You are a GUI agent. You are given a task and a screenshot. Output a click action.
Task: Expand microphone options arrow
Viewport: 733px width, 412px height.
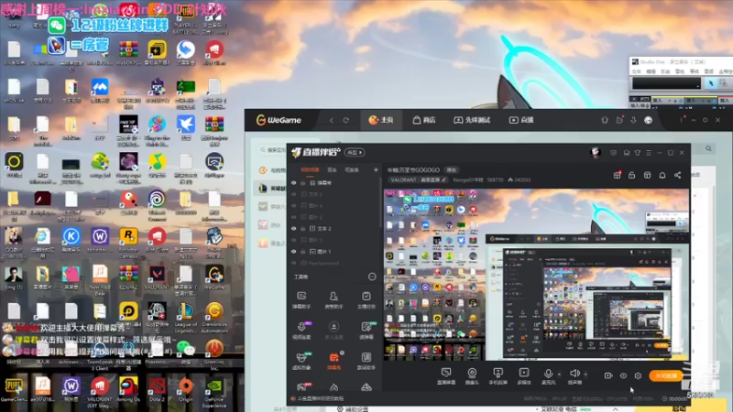559,374
